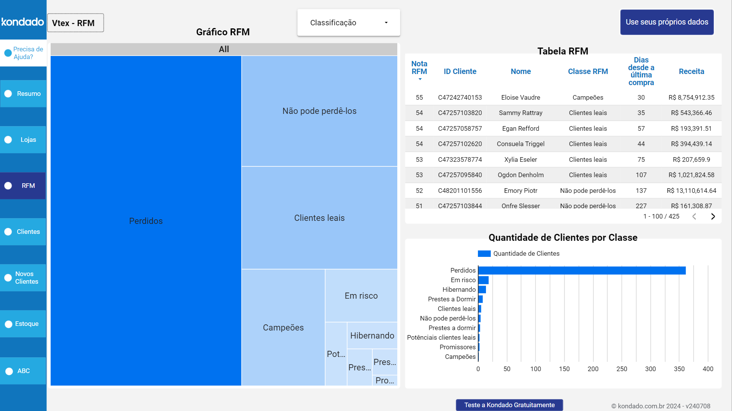
Task: Toggle sort direction on Nota RFM column
Action: click(x=419, y=71)
